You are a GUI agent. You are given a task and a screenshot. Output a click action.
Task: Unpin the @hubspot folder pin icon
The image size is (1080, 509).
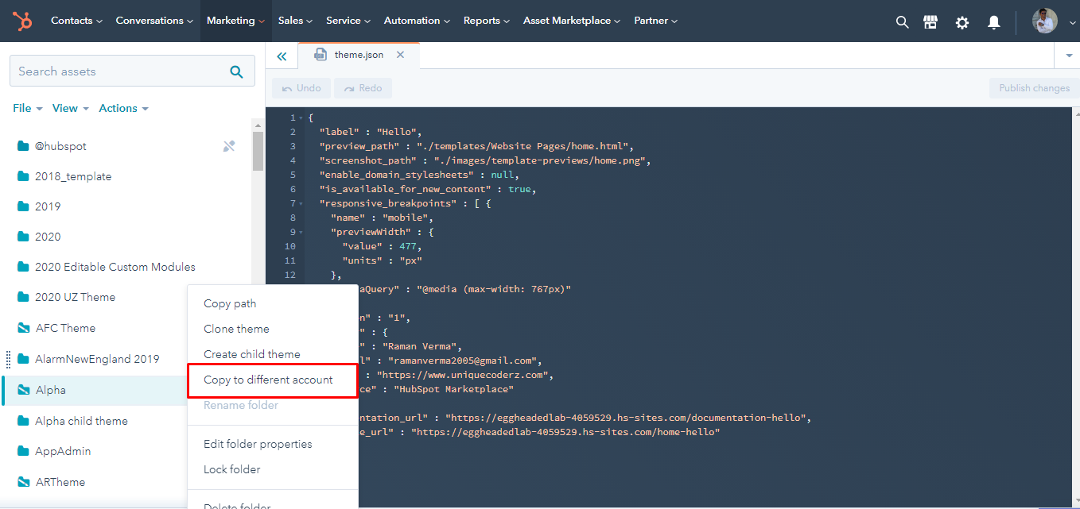[229, 146]
